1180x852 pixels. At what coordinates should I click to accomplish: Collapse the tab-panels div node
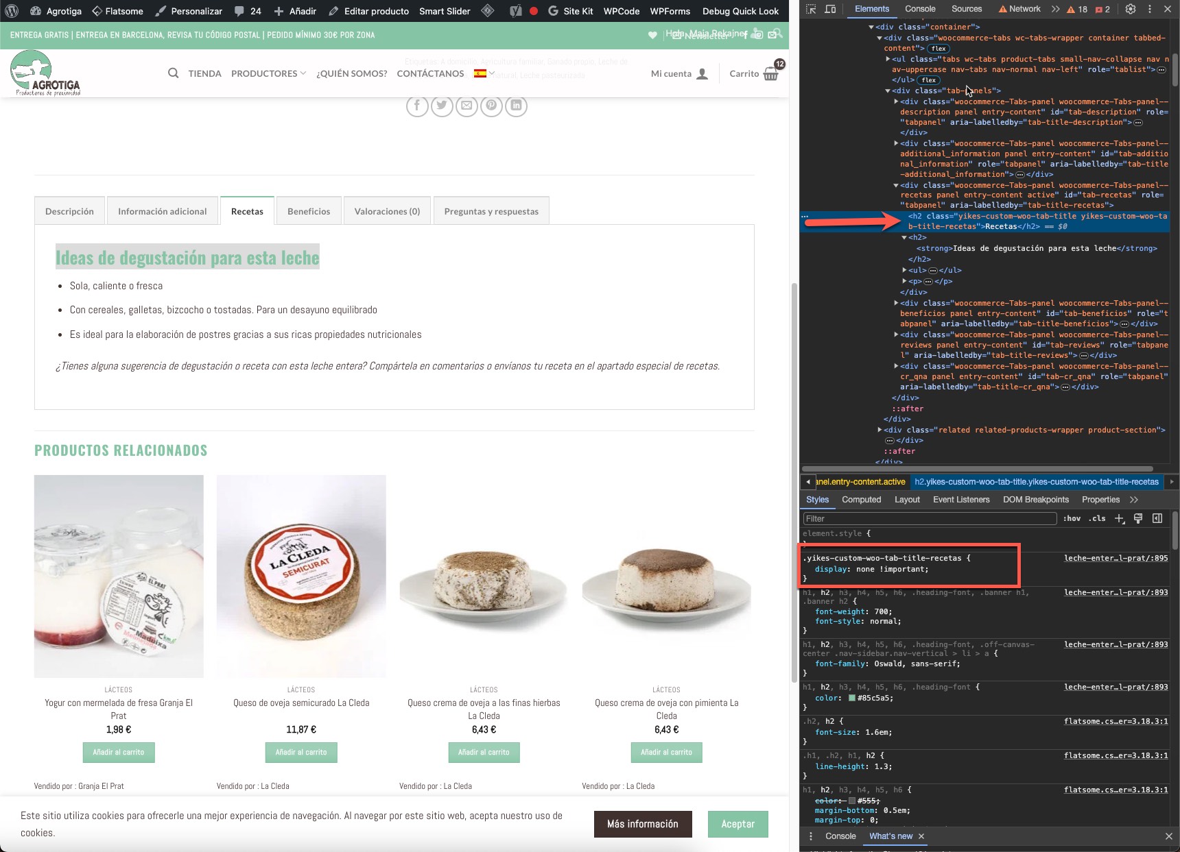pyautogui.click(x=888, y=90)
